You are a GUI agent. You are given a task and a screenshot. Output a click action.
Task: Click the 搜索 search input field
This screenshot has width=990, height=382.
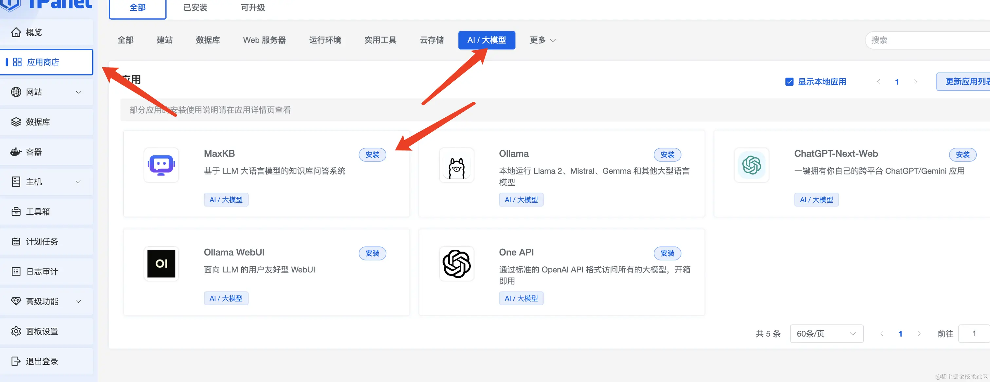point(926,40)
